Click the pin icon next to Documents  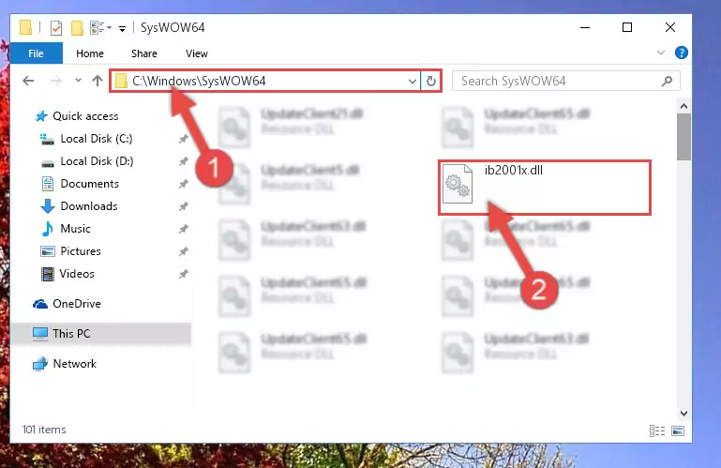[183, 184]
